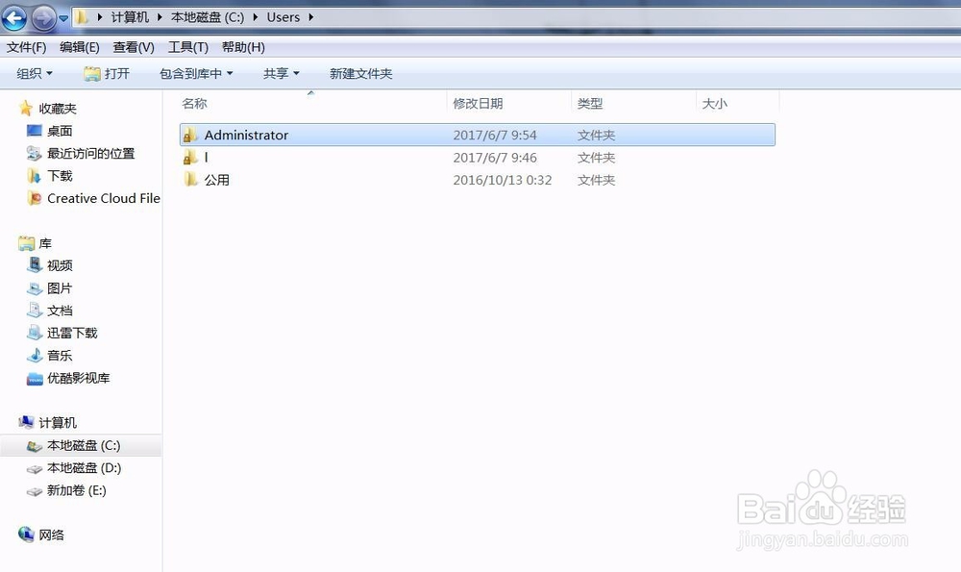Open the 迅雷下载 library
Screen dimensions: 961x572
[62, 333]
